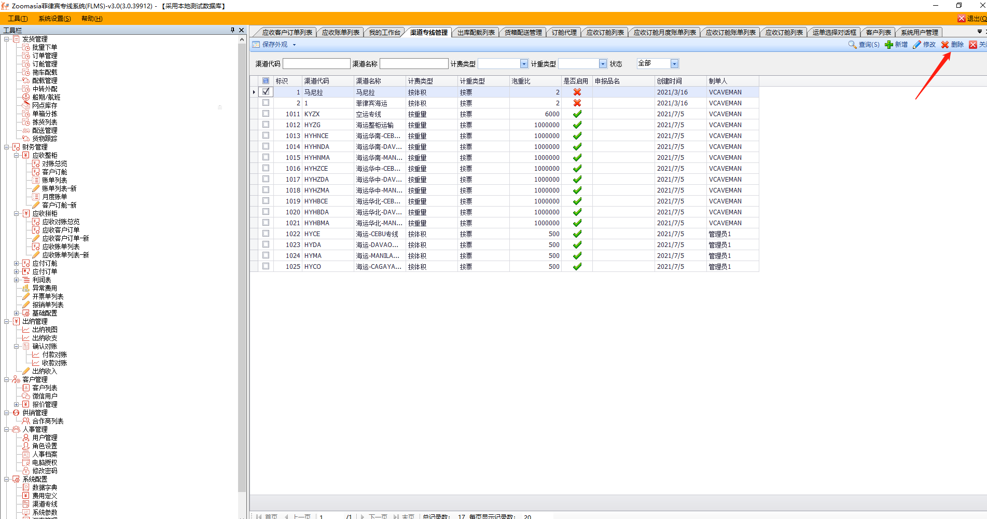987x519 pixels.
Task: Click the red X 删除 delete icon
Action: coord(945,45)
